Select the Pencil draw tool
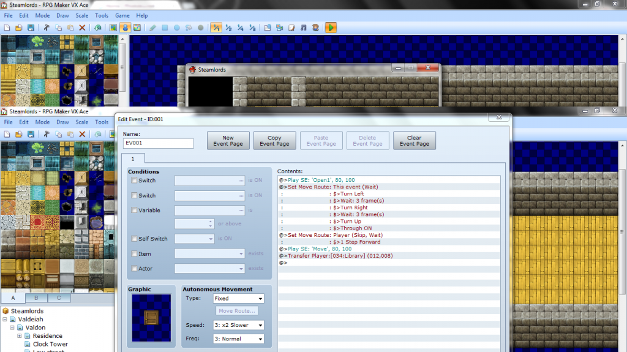 tap(152, 28)
